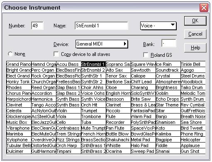Image resolution: width=212 pixels, height=162 pixels.
Task: Select Dulcimer cell
Action: 19,151
